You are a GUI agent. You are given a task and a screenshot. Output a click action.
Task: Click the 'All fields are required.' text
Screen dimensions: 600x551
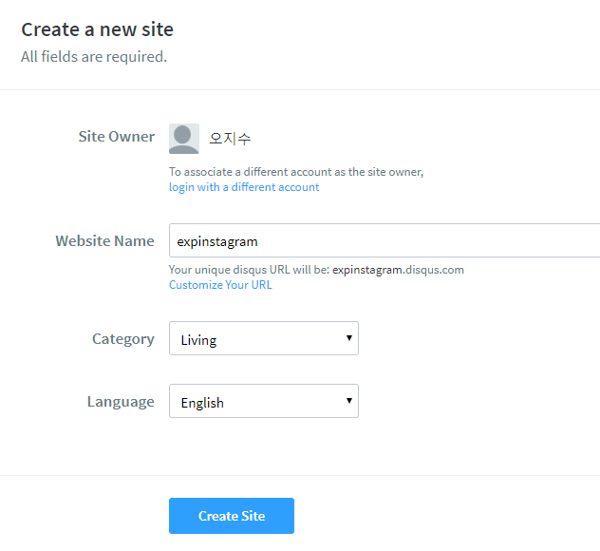point(94,57)
